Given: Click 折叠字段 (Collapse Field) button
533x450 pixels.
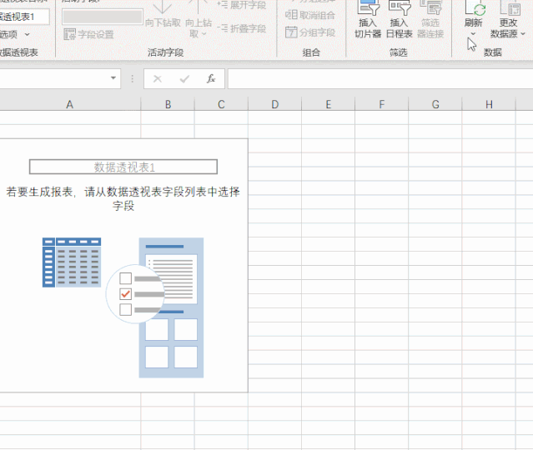Looking at the screenshot, I should [x=241, y=28].
